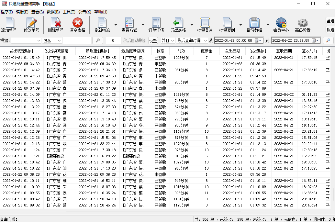Open the 最后查询时间 dropdown
Image resolution: width=335 pixels, height=222 pixels.
(x=192, y=40)
